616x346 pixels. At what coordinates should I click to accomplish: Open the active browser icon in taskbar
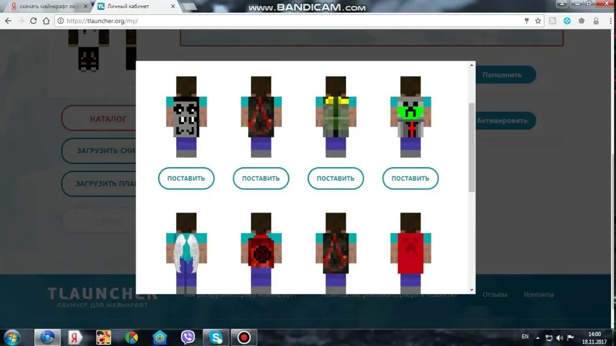pos(47,337)
